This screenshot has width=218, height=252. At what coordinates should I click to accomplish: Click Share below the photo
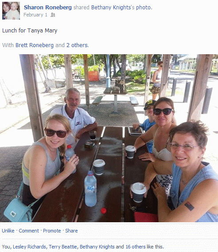click(x=71, y=231)
